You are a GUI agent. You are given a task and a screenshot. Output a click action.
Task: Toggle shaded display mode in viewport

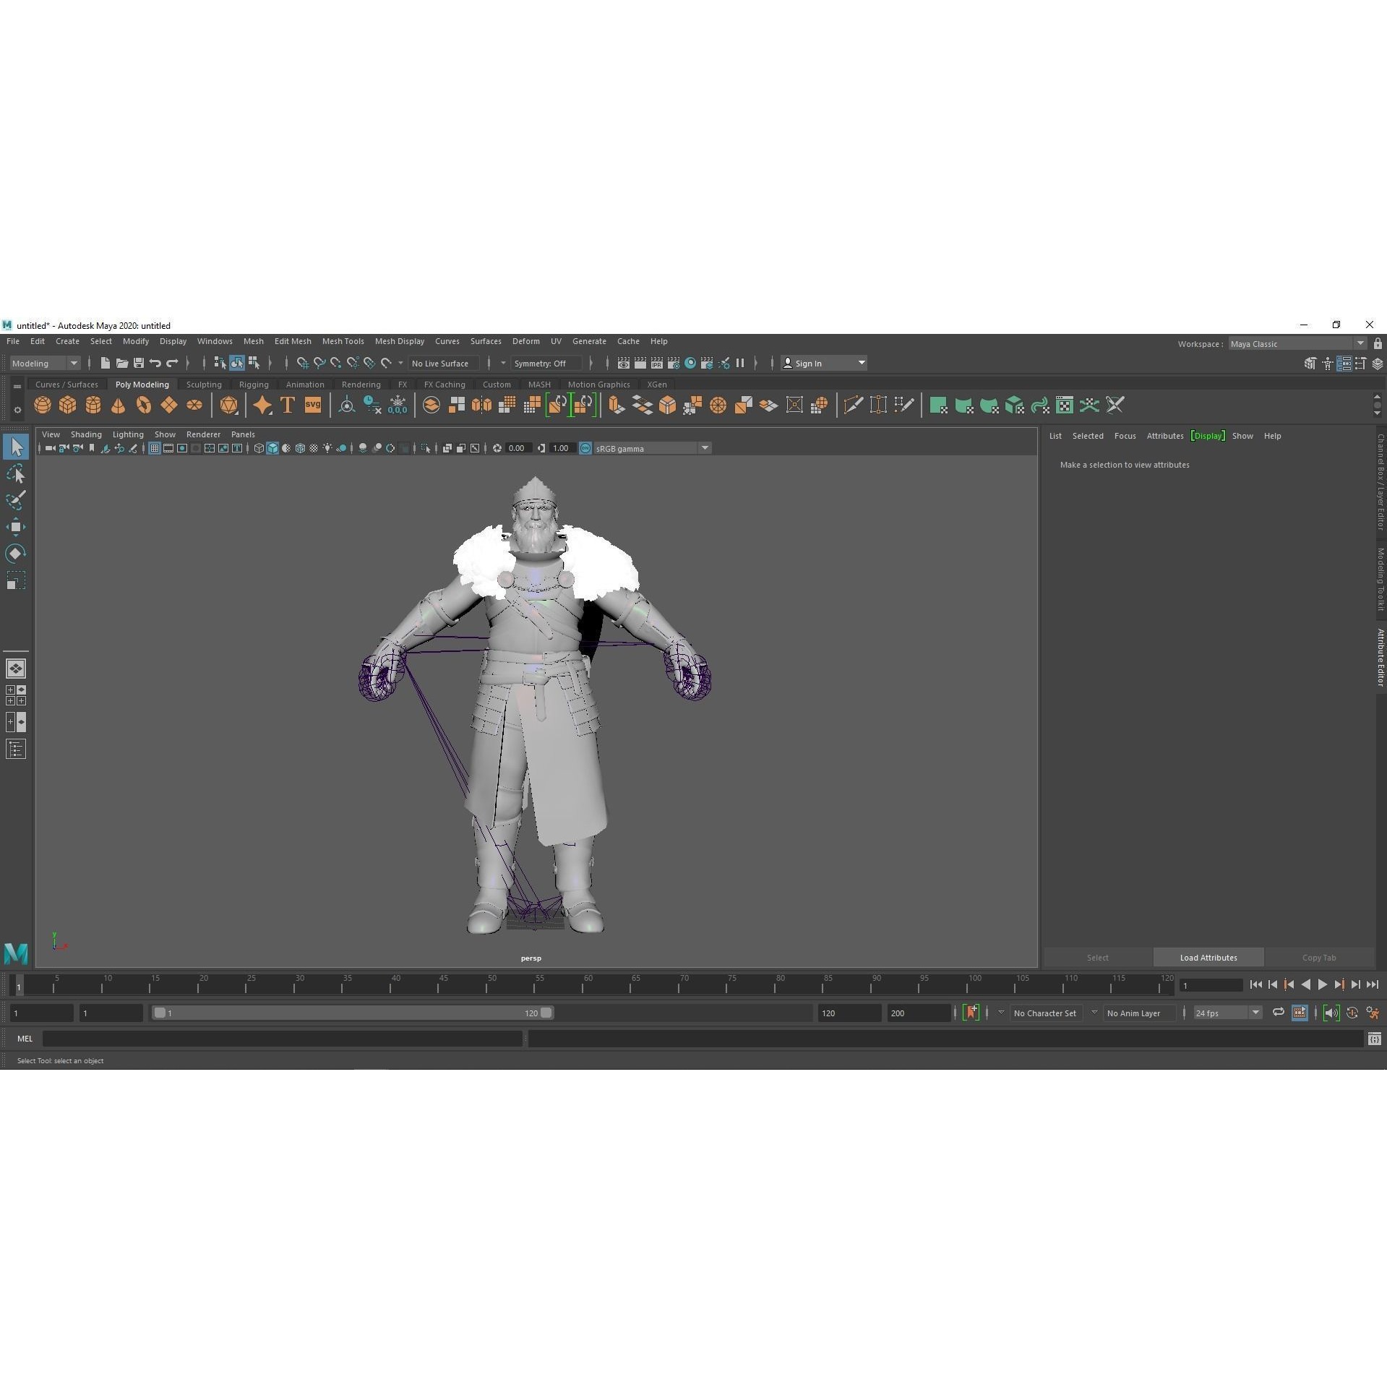(x=272, y=448)
